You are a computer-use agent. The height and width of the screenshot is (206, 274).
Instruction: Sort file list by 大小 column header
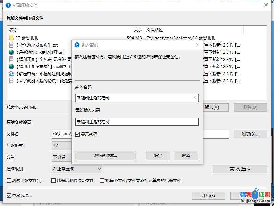(x=127, y=30)
